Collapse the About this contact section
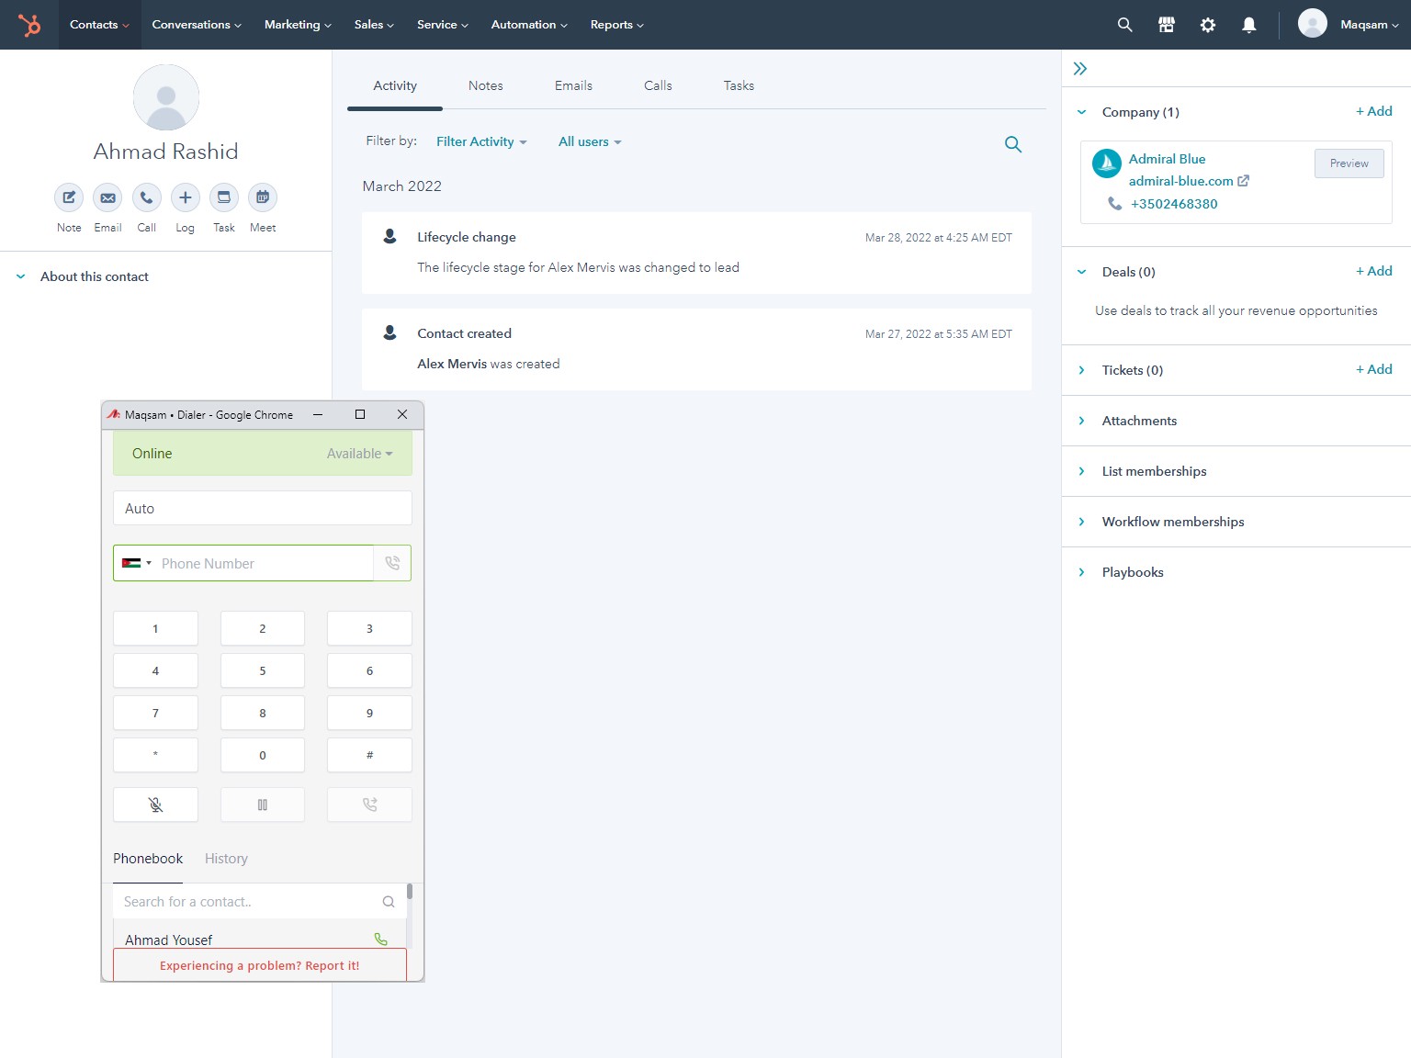 coord(20,276)
